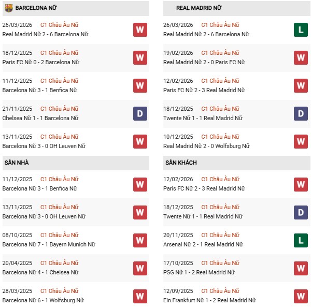
Task: Click win badge for Barcelona 6 - 1 Wolfsburg
Action: coord(140,296)
